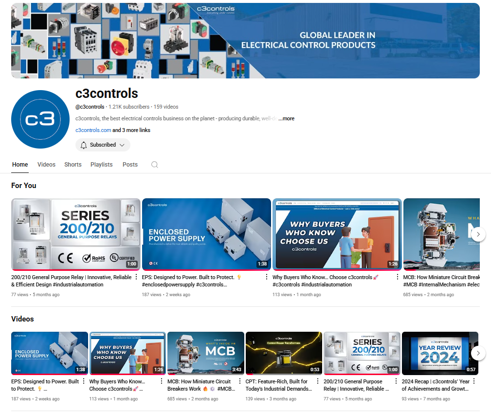Click '1.21K subscribers' text
Image resolution: width=491 pixels, height=416 pixels.
129,107
